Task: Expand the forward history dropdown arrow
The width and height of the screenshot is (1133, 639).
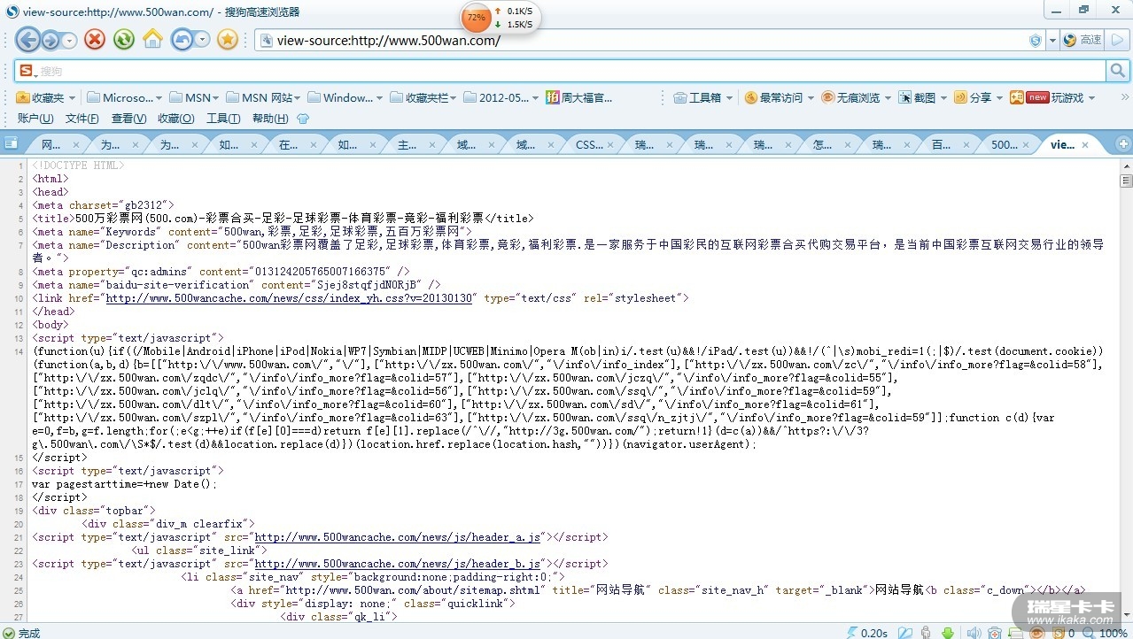Action: (68, 40)
